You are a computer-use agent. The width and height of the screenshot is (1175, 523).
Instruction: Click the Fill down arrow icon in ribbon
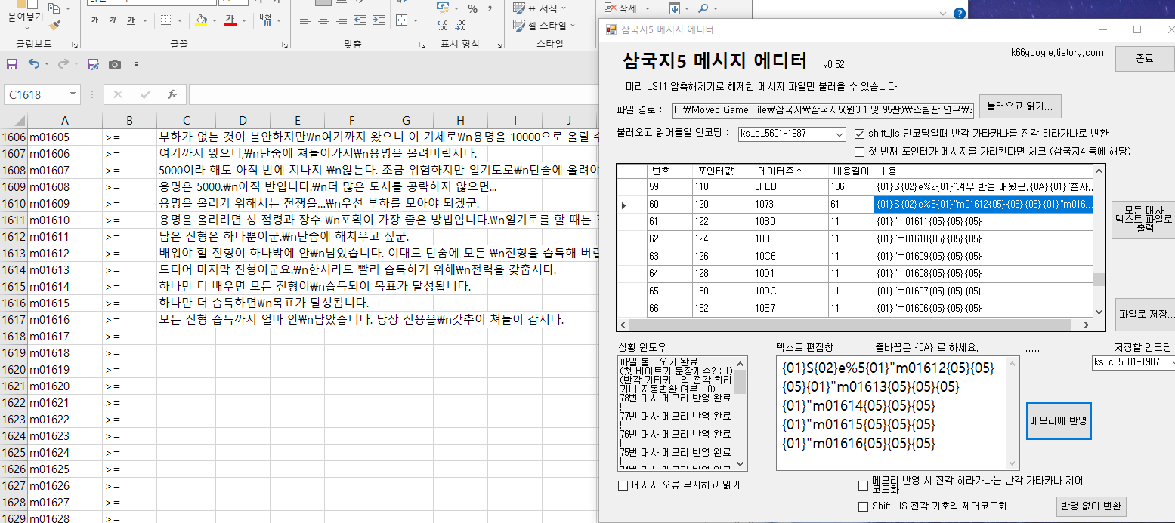tap(673, 8)
